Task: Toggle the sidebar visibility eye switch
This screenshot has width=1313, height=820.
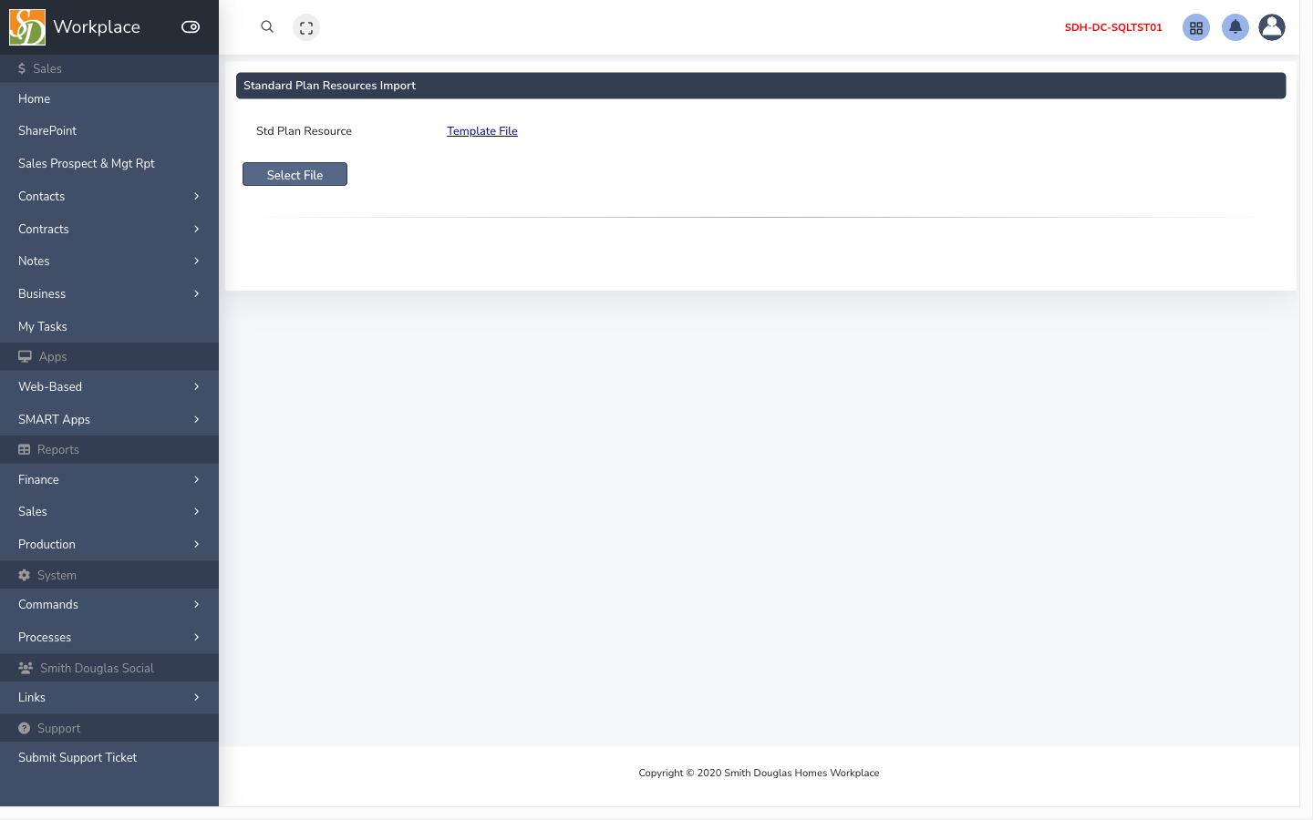Action: [x=191, y=27]
